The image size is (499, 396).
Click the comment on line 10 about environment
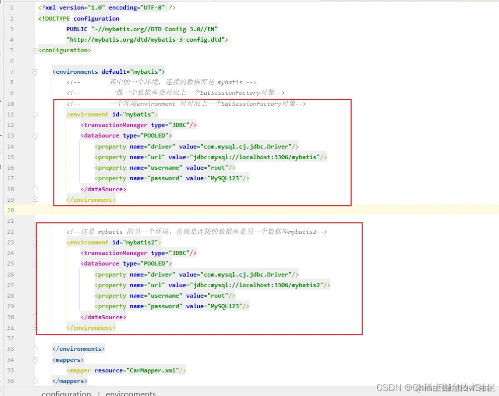pos(186,104)
